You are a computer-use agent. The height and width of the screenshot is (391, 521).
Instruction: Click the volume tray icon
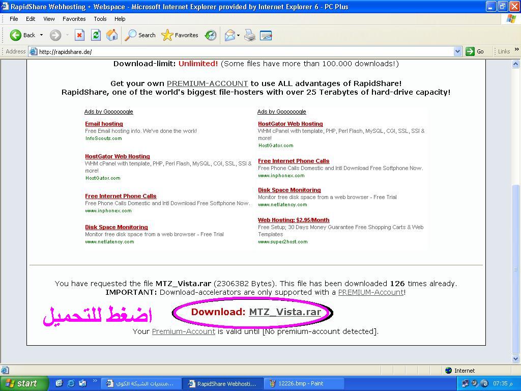coord(475,383)
